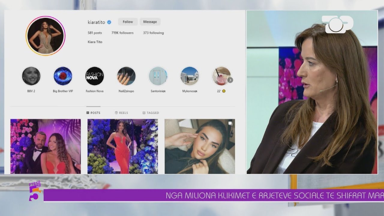
Task: Open the 719K followers list
Action: (122, 33)
